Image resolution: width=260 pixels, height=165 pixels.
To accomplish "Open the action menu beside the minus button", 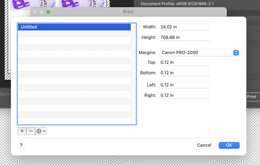I will pyautogui.click(x=41, y=131).
